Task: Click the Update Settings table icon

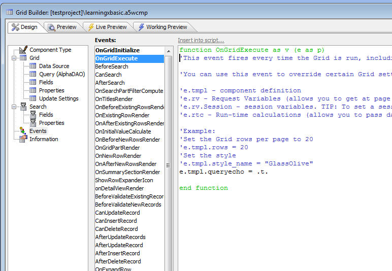Action: click(32, 98)
